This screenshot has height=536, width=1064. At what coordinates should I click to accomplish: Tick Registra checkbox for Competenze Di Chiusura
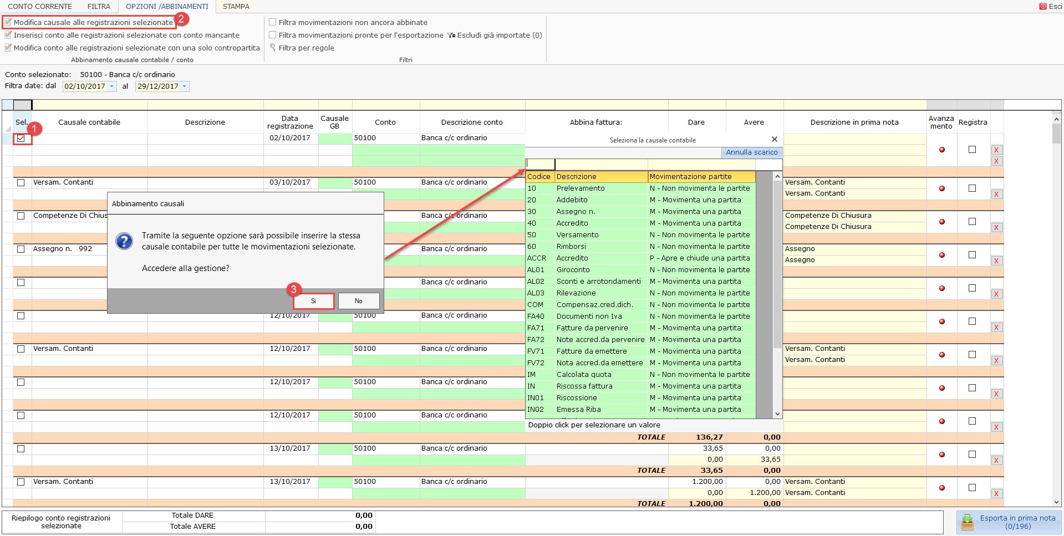972,222
